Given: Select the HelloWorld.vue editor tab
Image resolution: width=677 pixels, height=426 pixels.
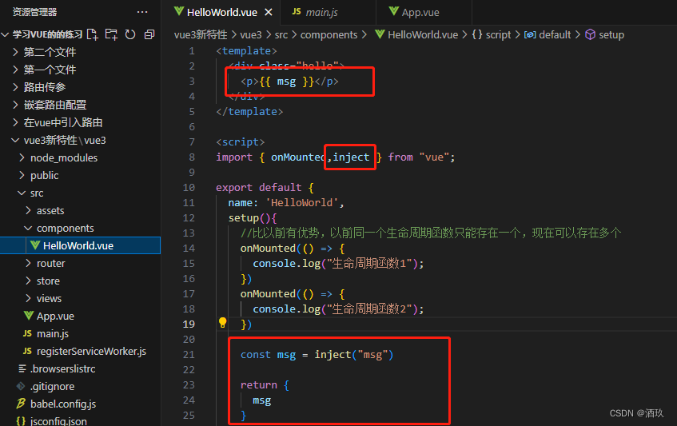Looking at the screenshot, I should click(221, 12).
